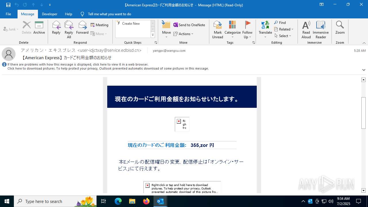Image resolution: width=368 pixels, height=207 pixels.
Task: Switch to the Developer tab
Action: click(49, 14)
